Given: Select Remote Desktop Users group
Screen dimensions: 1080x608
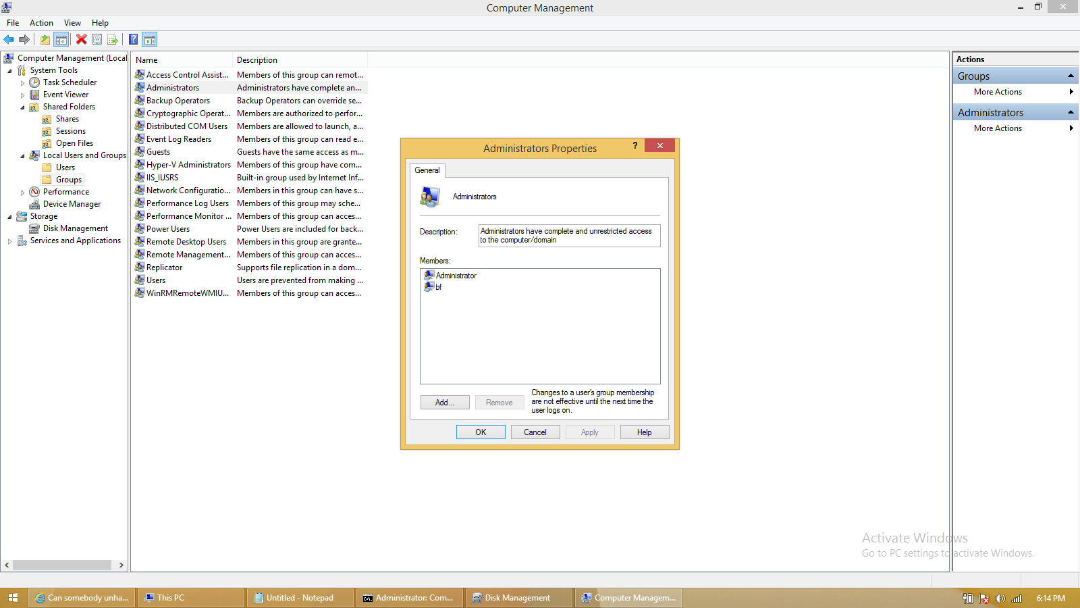Looking at the screenshot, I should [x=186, y=242].
